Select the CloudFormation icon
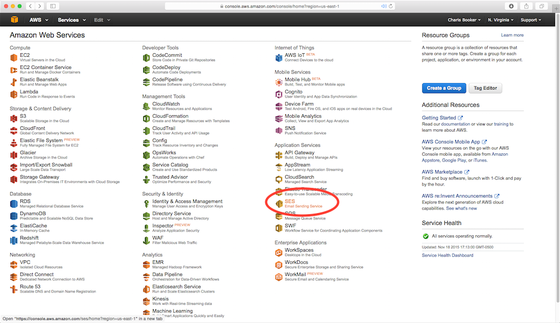Viewport: 560px width, 323px height. click(x=146, y=118)
